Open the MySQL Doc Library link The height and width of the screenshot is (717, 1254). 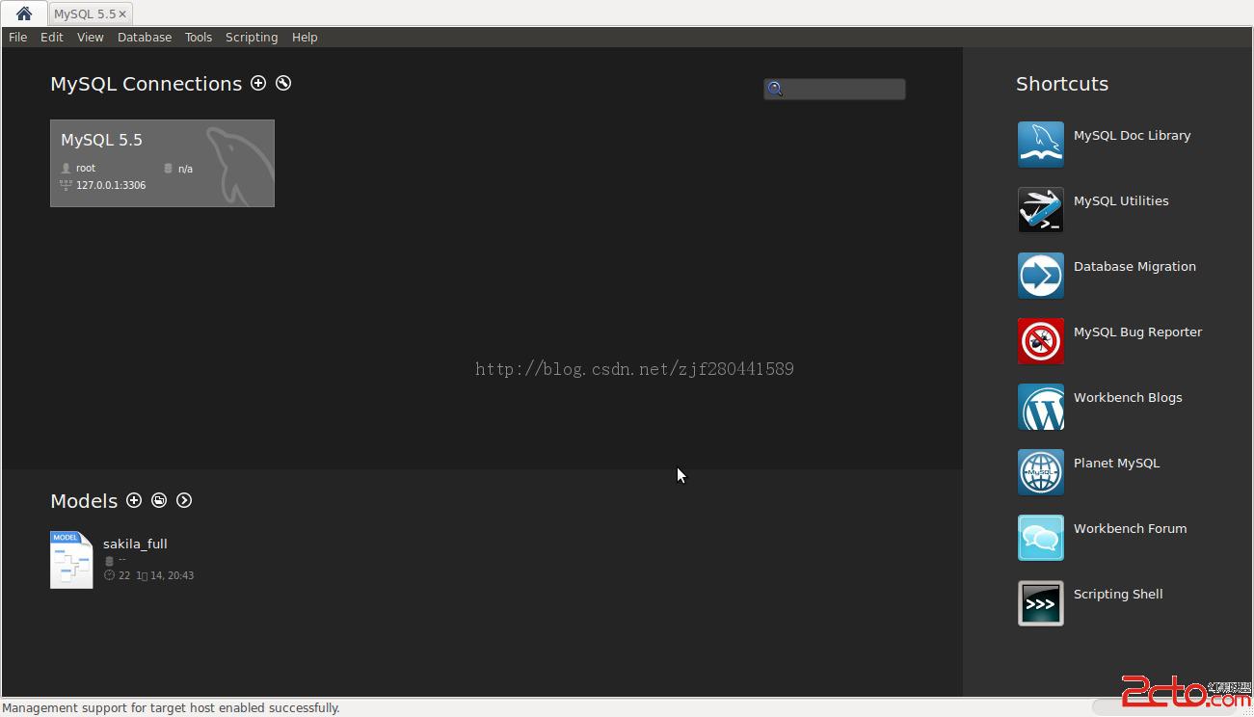pyautogui.click(x=1132, y=135)
